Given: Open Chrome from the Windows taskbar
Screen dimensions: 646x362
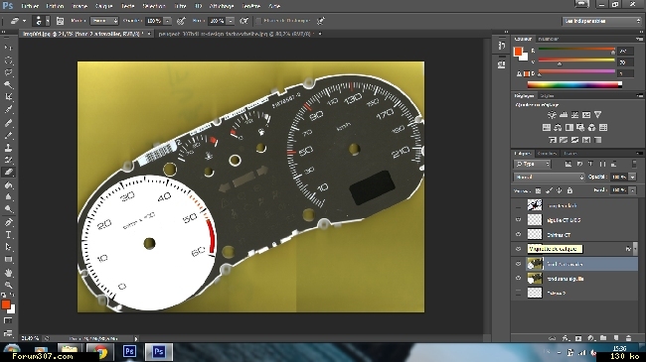Looking at the screenshot, I should (x=99, y=352).
